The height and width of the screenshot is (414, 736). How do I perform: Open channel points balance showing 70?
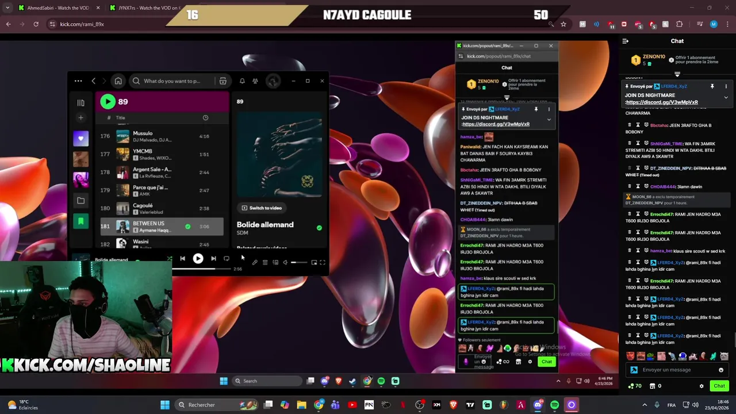tap(635, 386)
